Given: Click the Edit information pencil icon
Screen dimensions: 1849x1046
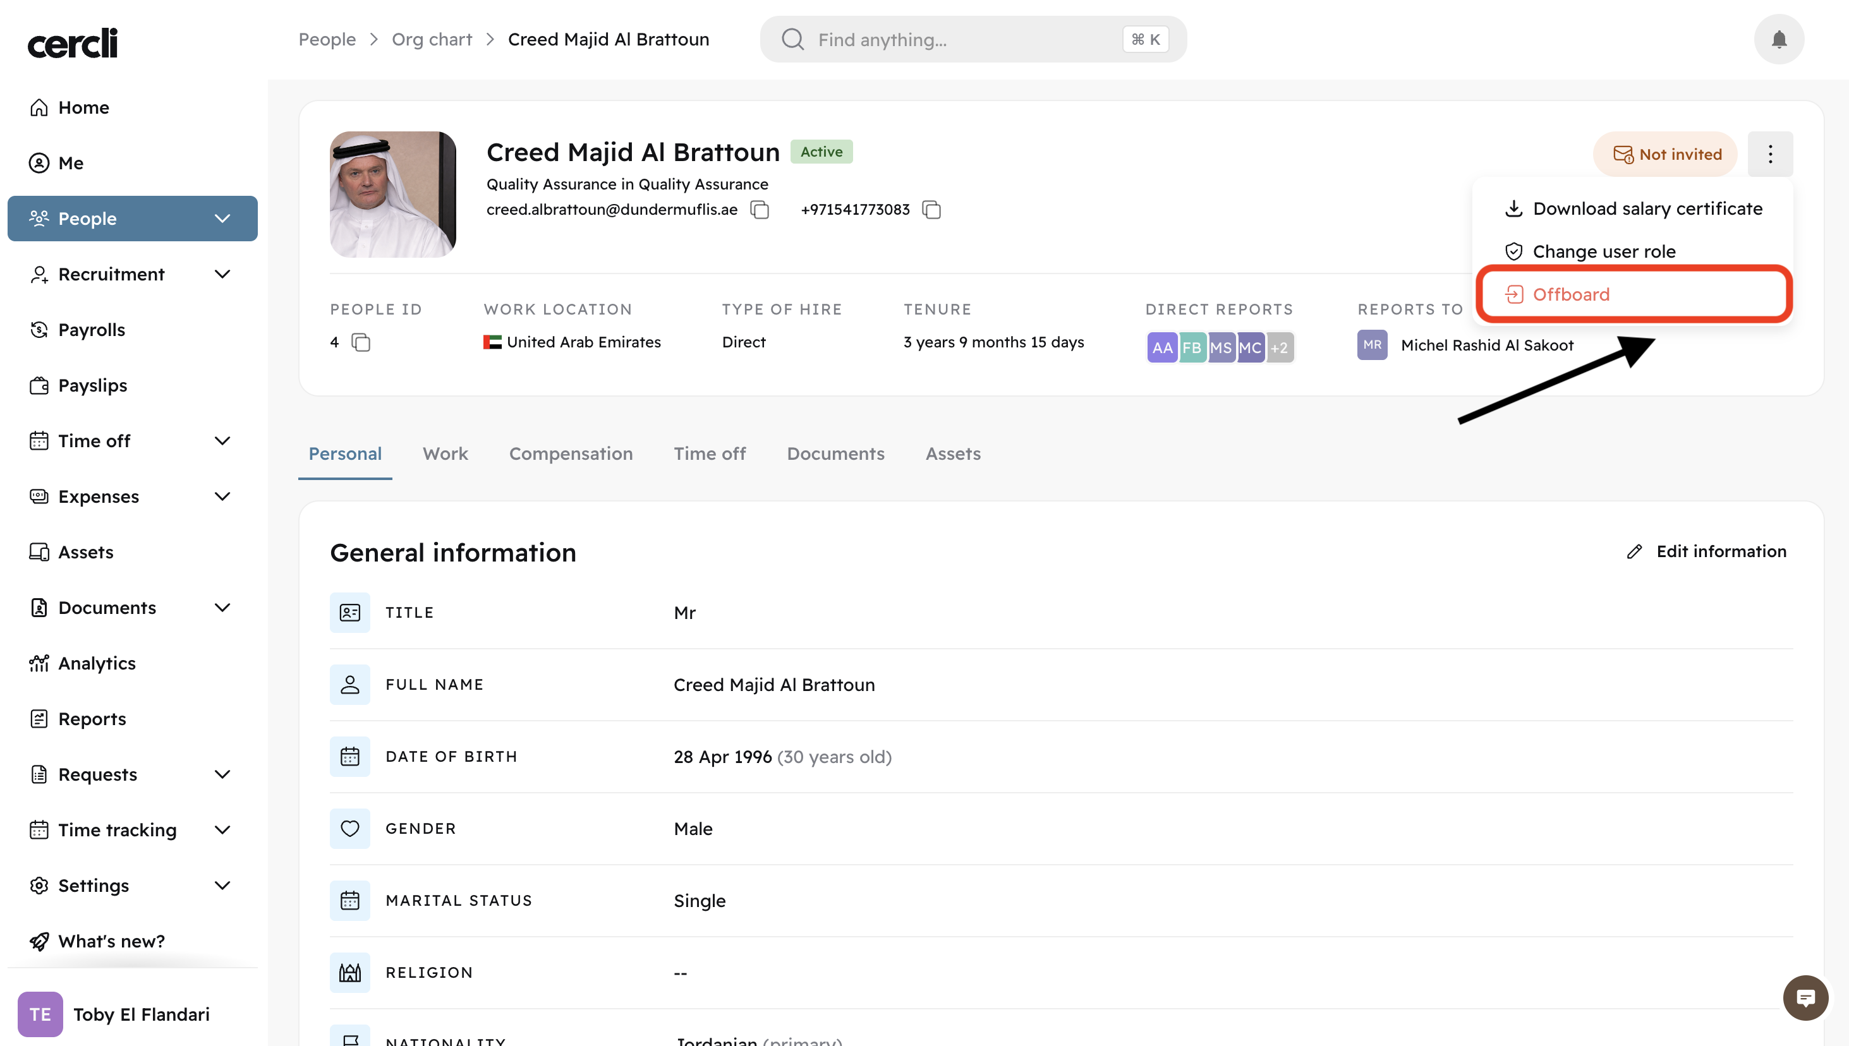Looking at the screenshot, I should pyautogui.click(x=1634, y=551).
